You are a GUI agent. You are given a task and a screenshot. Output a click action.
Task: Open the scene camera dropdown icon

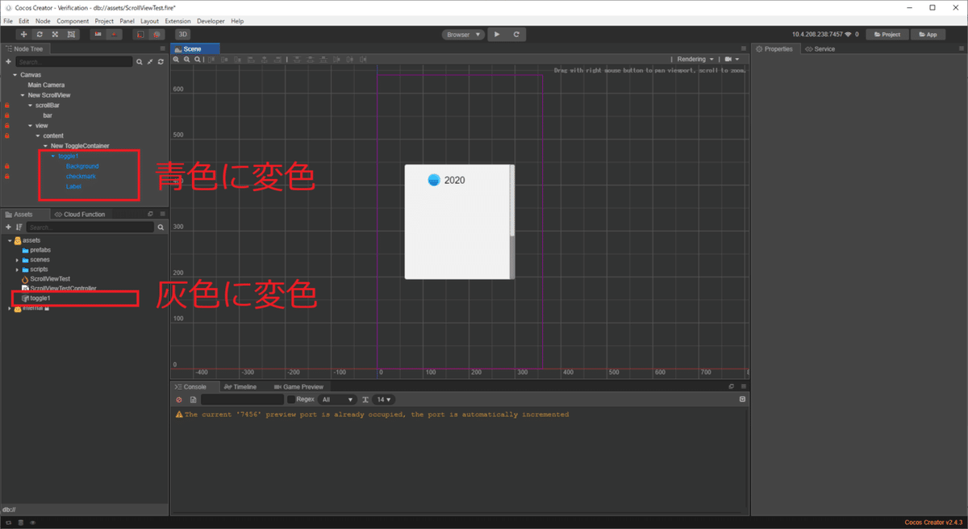click(x=732, y=59)
